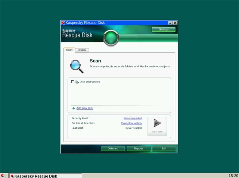Click the Exit button

[164, 149]
